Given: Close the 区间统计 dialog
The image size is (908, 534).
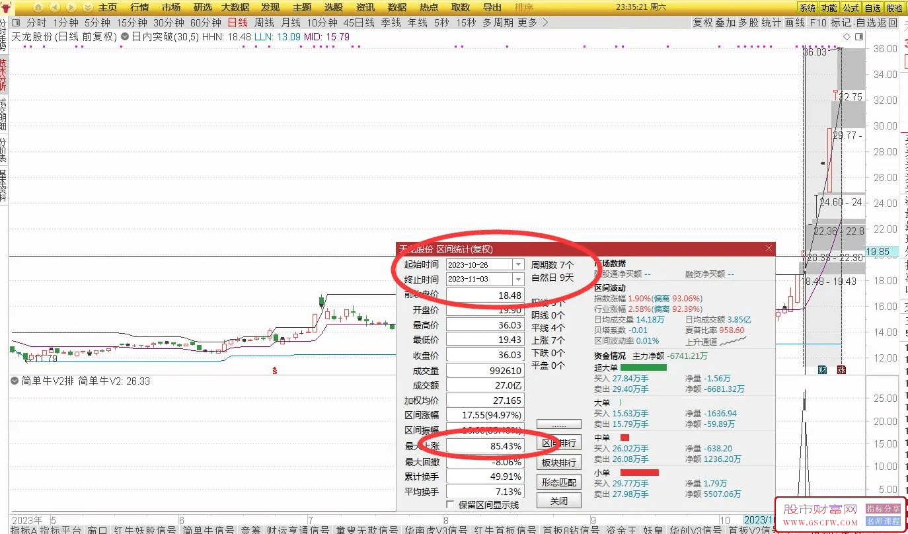Looking at the screenshot, I should click(769, 248).
